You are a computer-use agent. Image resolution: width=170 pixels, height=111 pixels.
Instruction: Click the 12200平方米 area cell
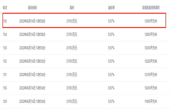tap(151, 61)
